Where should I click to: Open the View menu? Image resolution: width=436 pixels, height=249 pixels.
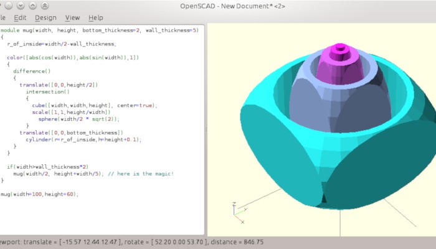[72, 18]
